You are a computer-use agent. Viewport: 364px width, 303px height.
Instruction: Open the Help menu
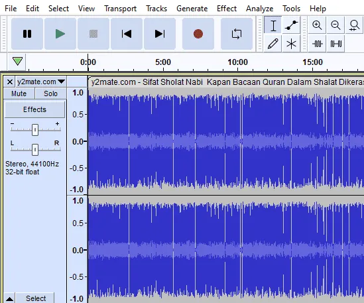click(318, 9)
